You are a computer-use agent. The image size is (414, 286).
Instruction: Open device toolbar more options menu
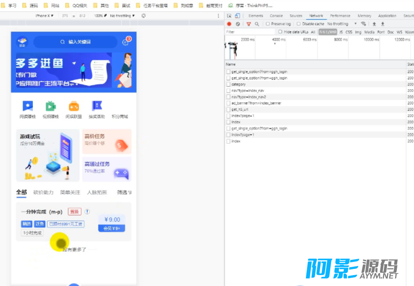pos(218,16)
